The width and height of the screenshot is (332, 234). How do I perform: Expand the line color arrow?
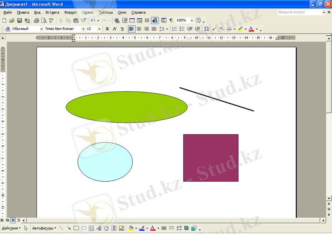pyautogui.click(x=147, y=228)
